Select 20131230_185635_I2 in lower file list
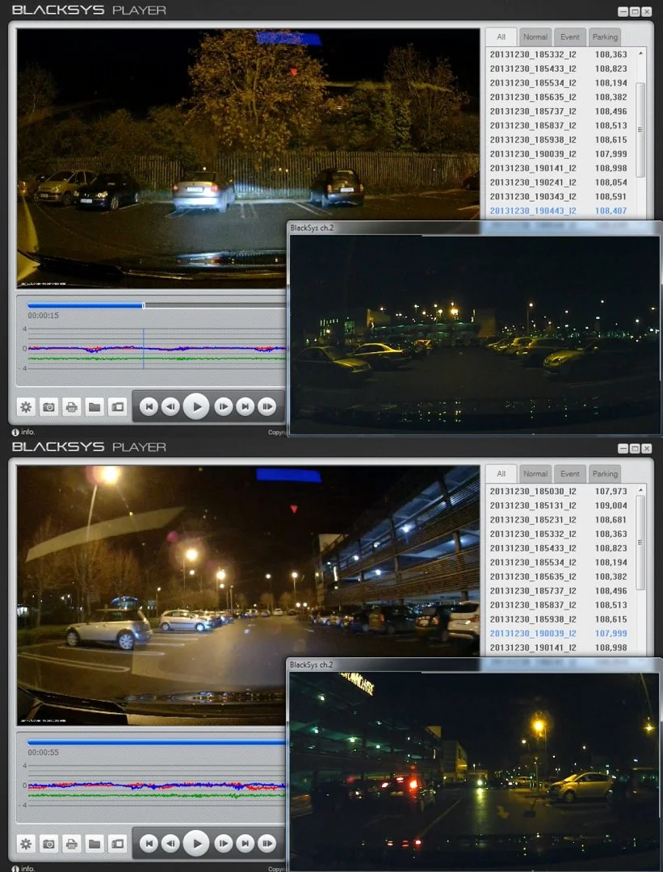Viewport: 663px width, 872px height. [x=559, y=576]
